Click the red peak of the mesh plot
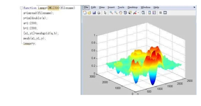This screenshot has height=106, width=201. (x=153, y=51)
